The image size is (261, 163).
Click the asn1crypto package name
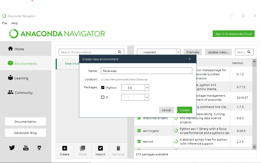coord(151,131)
